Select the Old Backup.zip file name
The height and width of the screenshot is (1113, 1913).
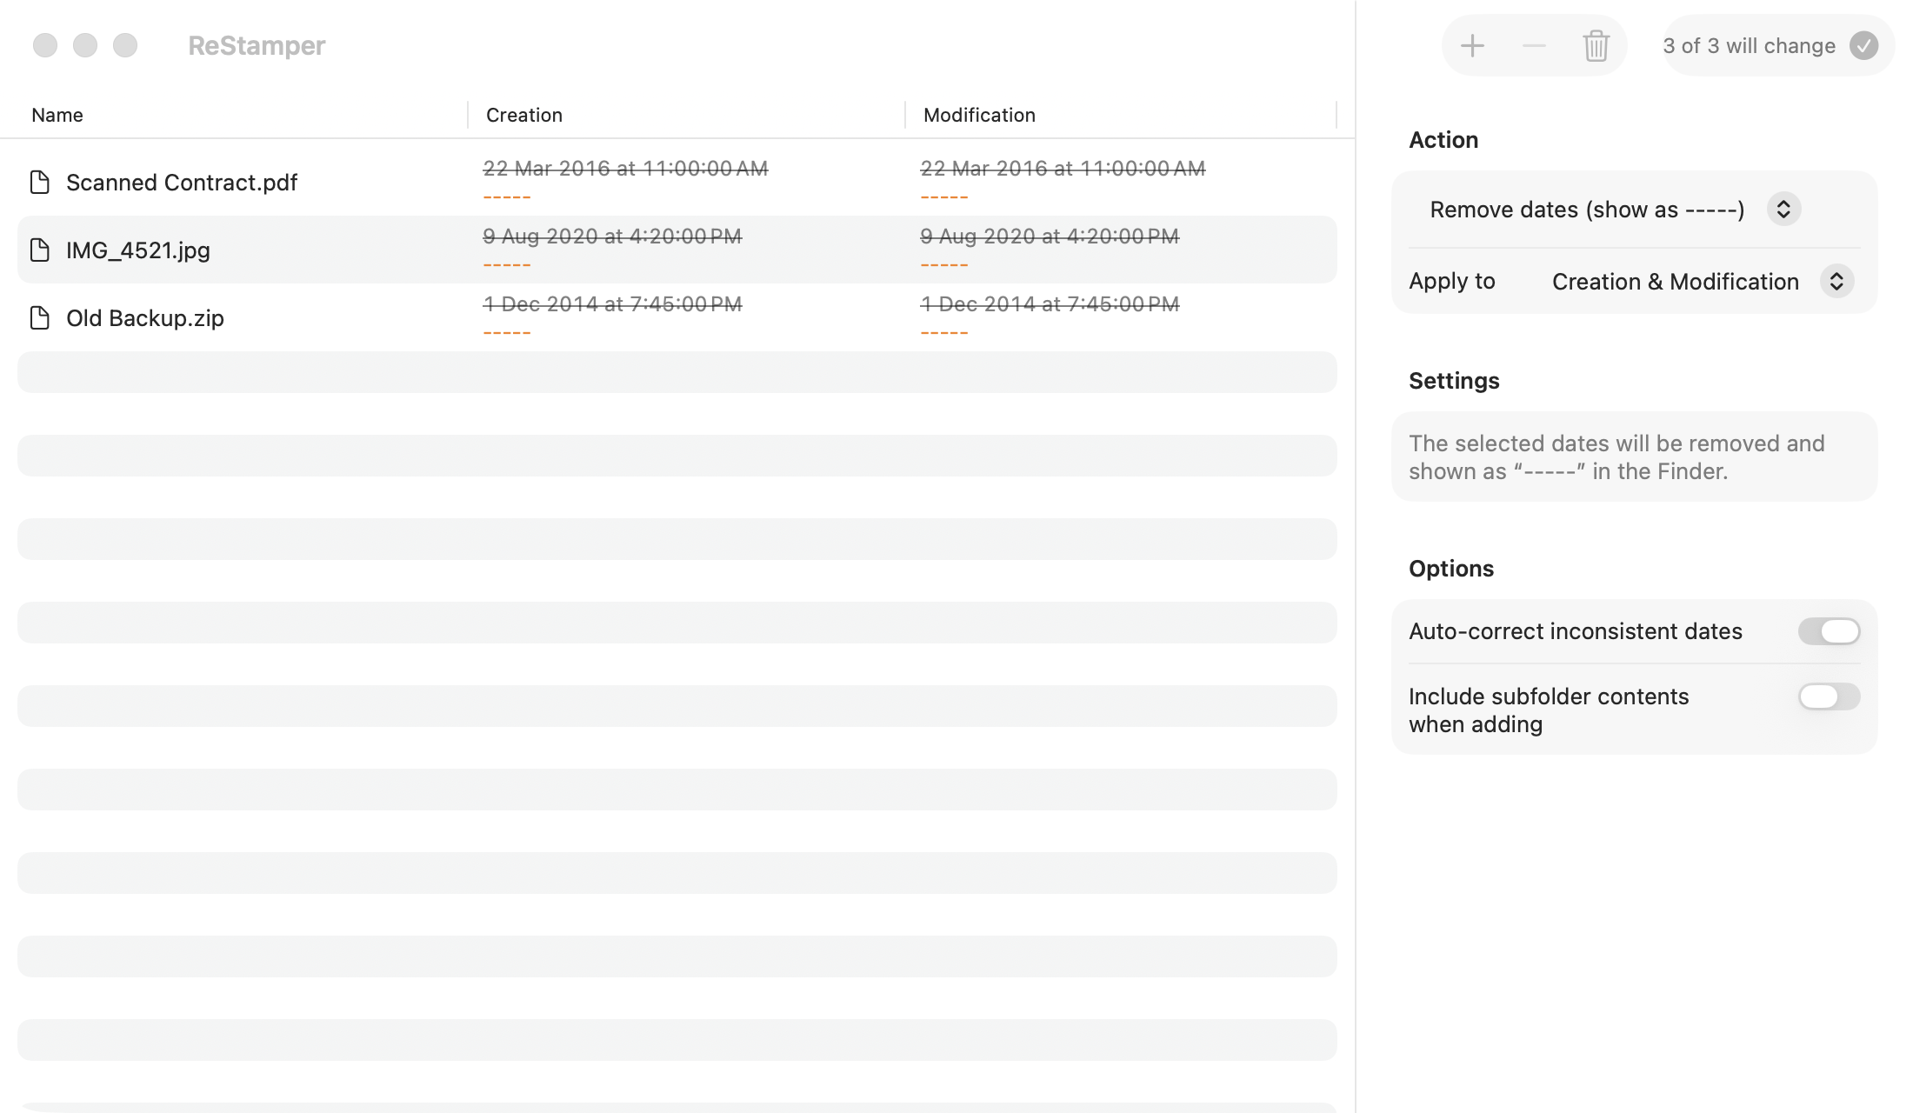pos(145,318)
